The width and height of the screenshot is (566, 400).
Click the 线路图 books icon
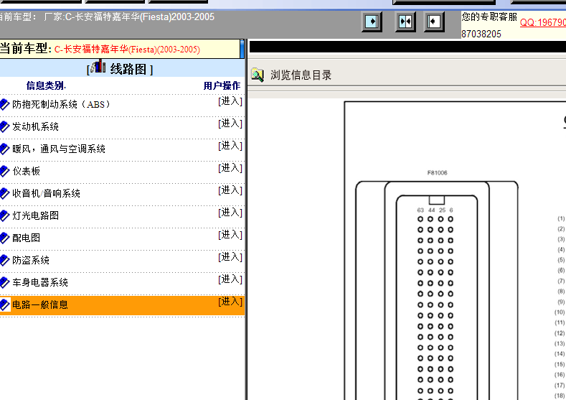coord(98,68)
